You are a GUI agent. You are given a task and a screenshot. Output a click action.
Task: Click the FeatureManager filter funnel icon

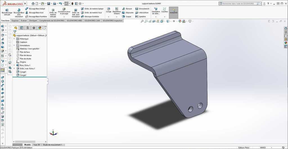click(15, 32)
